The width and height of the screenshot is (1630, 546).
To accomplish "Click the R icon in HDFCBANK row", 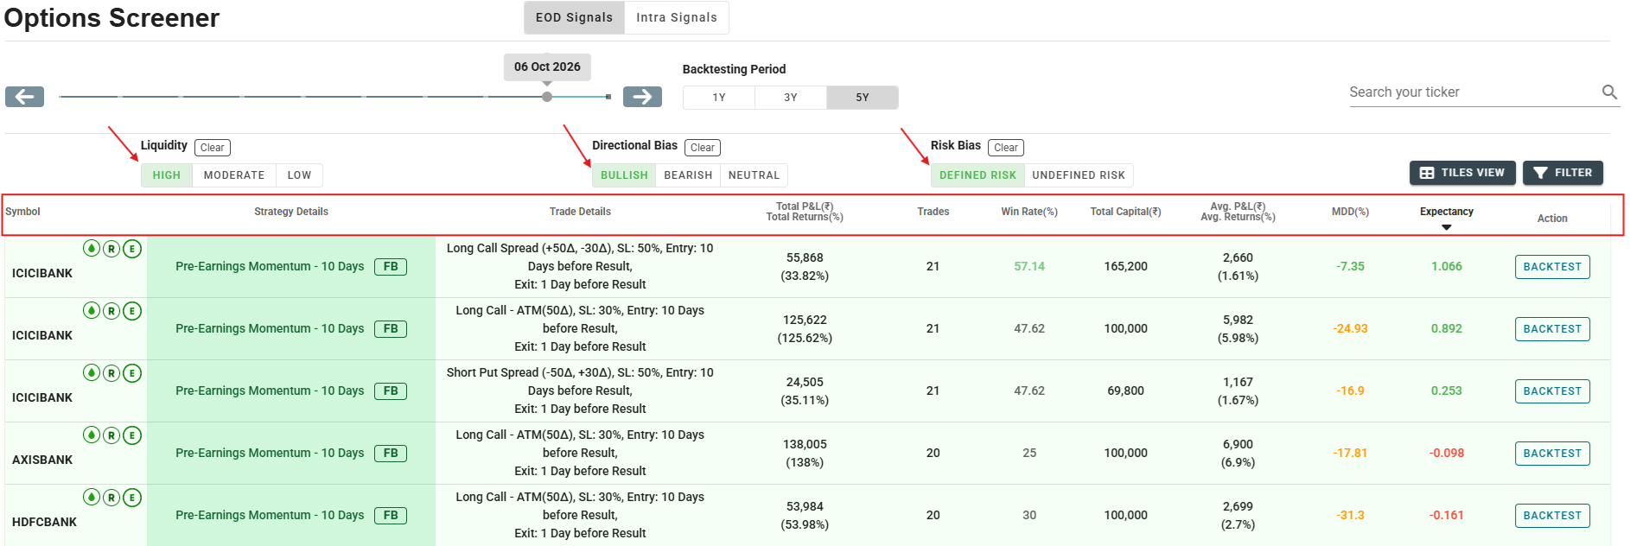I will (111, 498).
